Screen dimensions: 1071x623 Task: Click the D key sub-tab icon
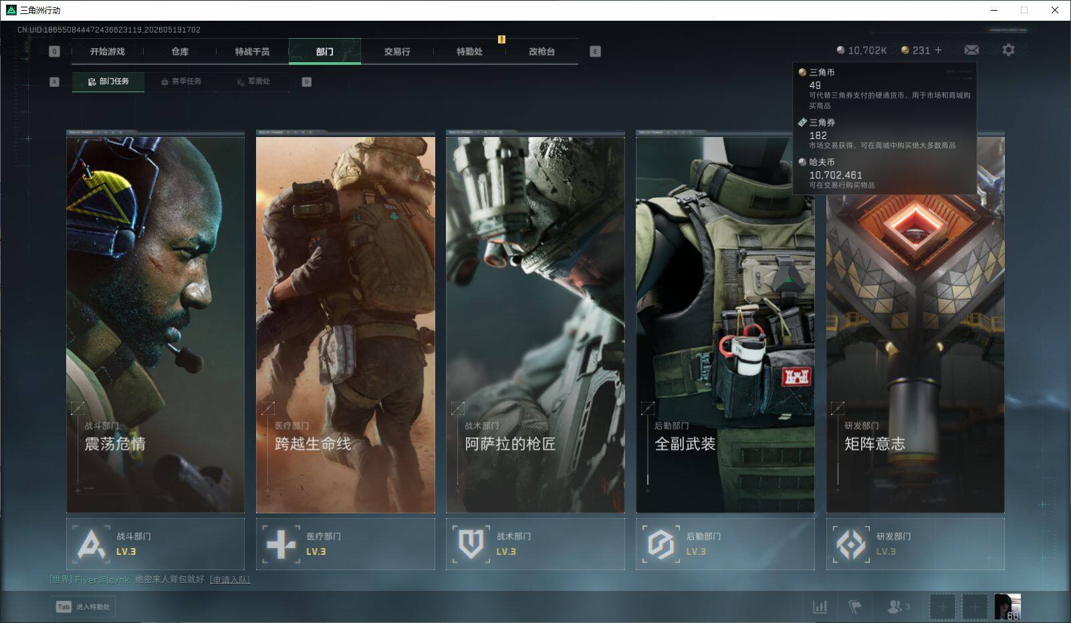point(306,82)
